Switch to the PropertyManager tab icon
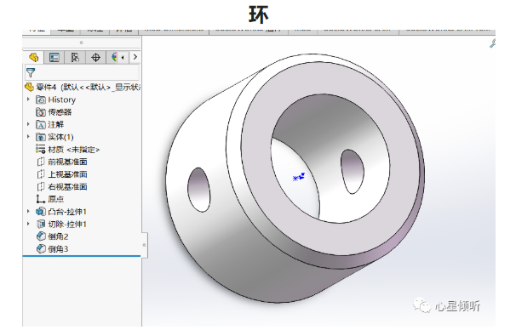516x330 pixels. click(x=54, y=58)
